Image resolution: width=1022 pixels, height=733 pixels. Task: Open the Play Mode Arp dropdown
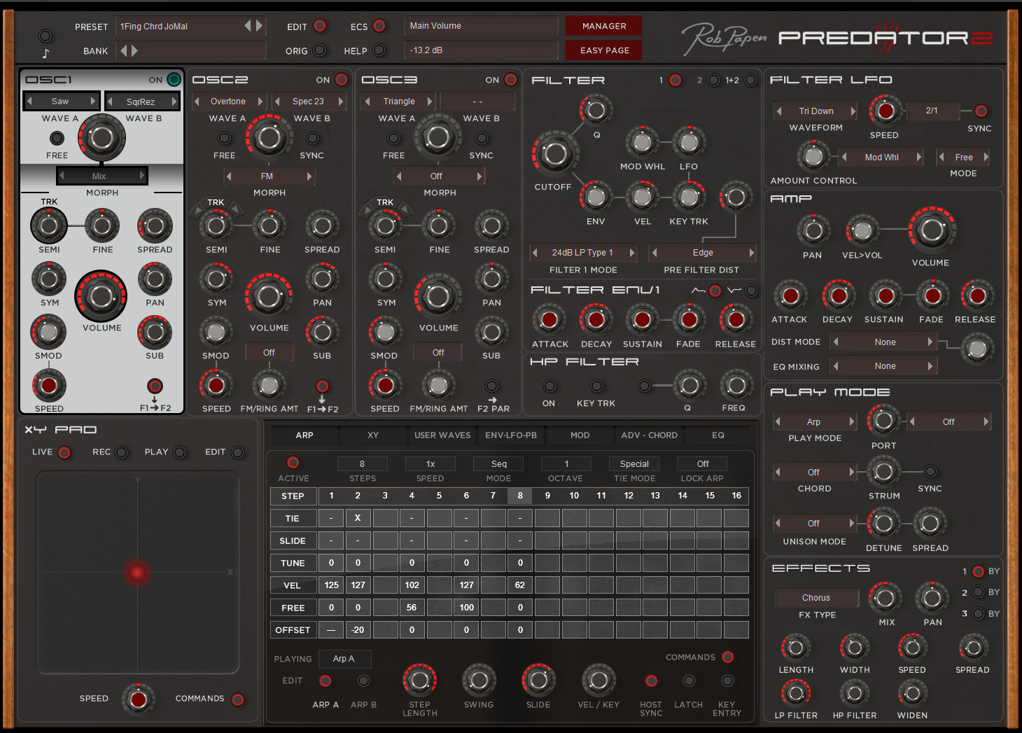pyautogui.click(x=814, y=421)
